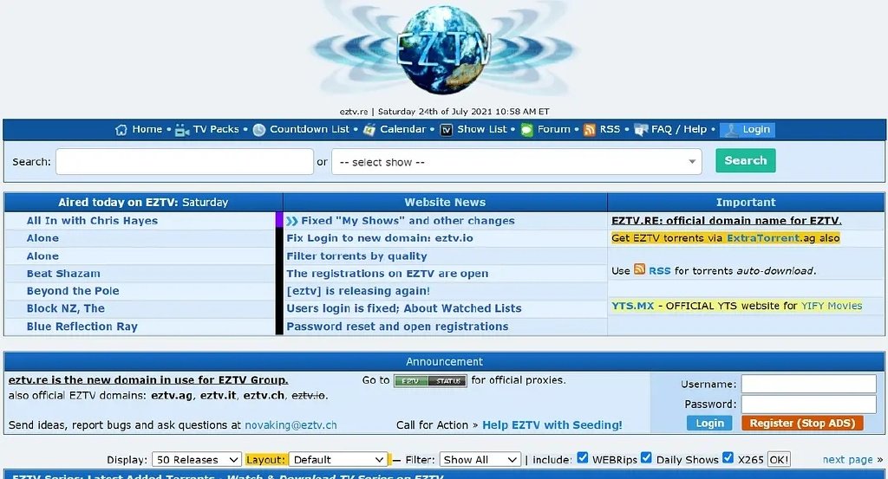Open the Layout 'Default' dropdown
The image size is (888, 479).
(338, 460)
